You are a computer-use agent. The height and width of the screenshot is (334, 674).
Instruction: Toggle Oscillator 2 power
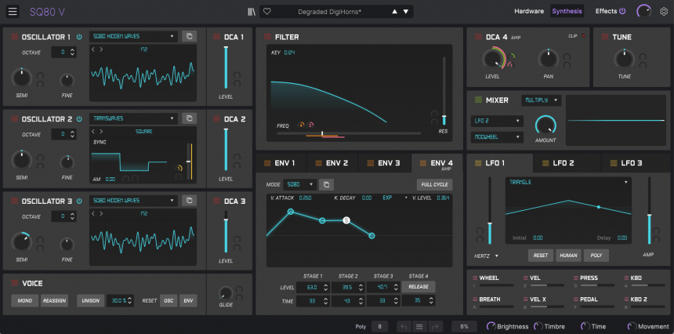79,119
